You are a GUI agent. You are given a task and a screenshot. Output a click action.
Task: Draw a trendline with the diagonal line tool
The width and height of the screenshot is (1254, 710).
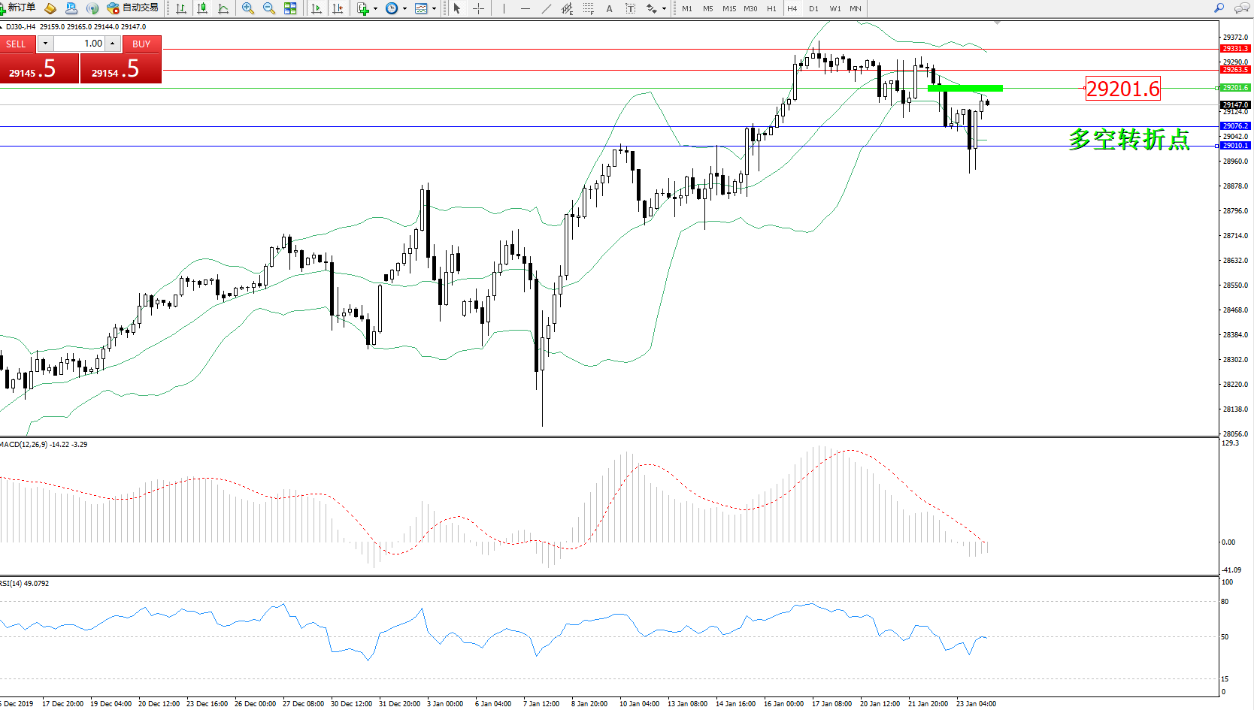tap(547, 8)
